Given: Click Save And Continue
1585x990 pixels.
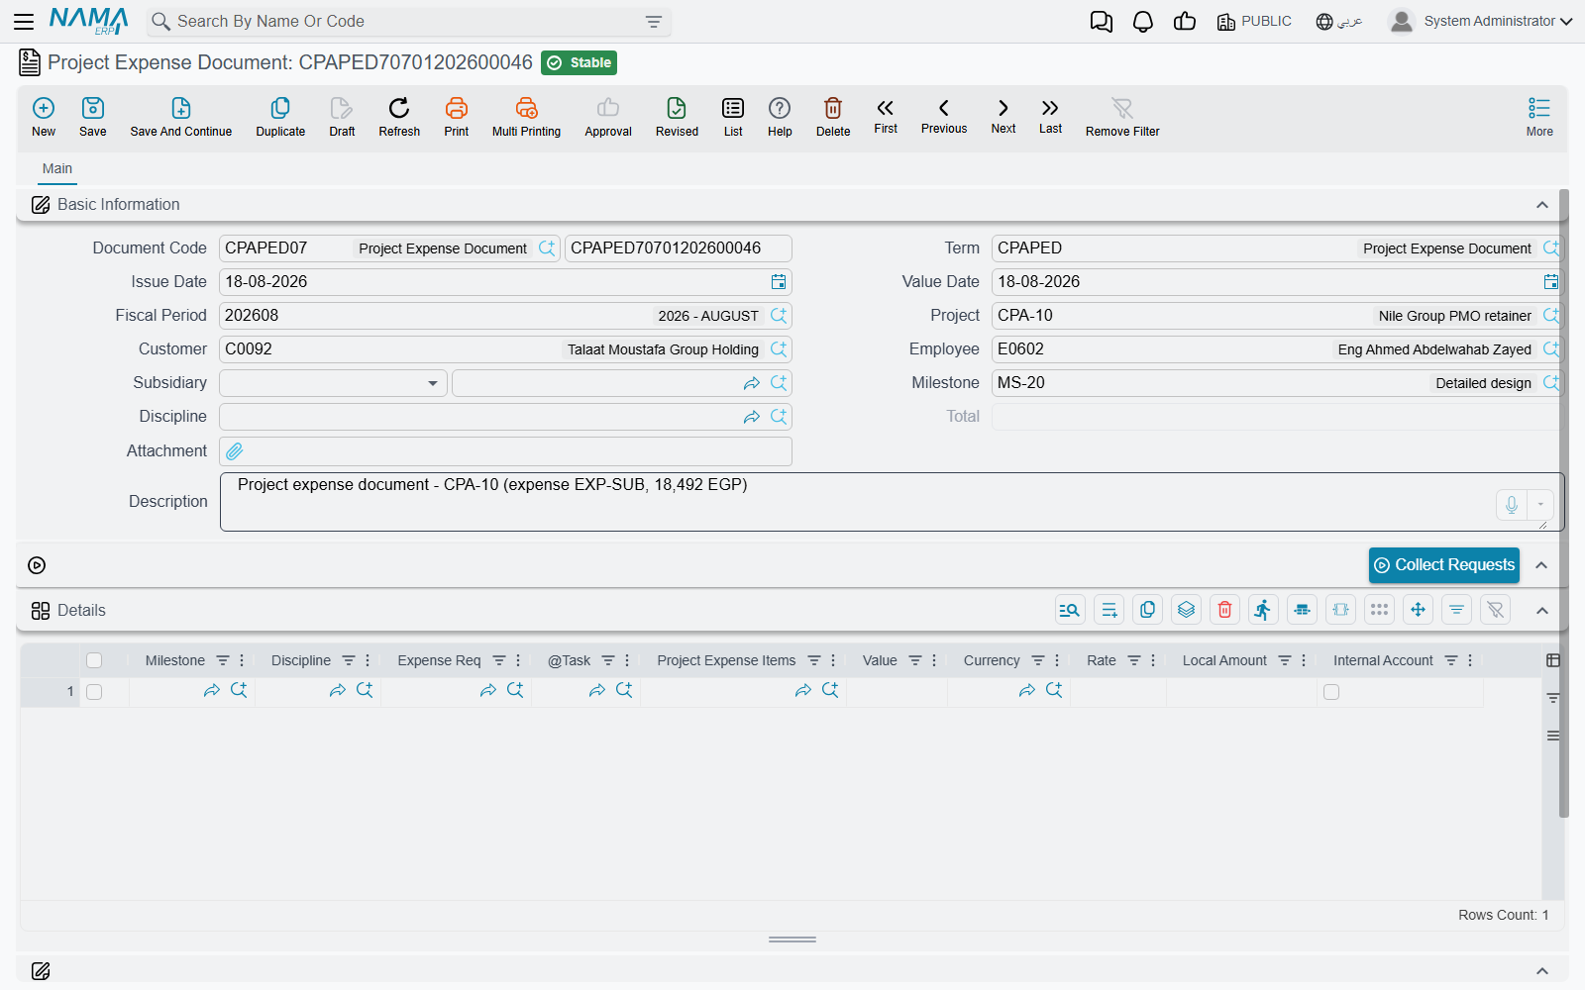Looking at the screenshot, I should pyautogui.click(x=181, y=117).
